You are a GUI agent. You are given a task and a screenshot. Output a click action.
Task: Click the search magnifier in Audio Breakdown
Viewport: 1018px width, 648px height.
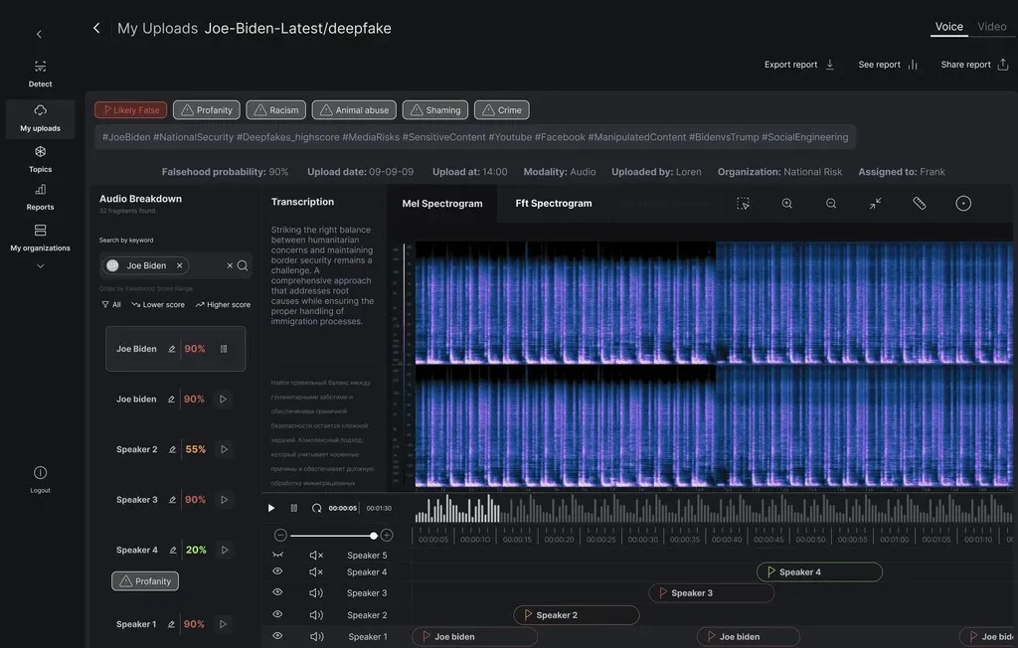[243, 265]
